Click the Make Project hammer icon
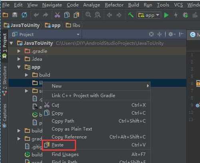 (x=131, y=15)
